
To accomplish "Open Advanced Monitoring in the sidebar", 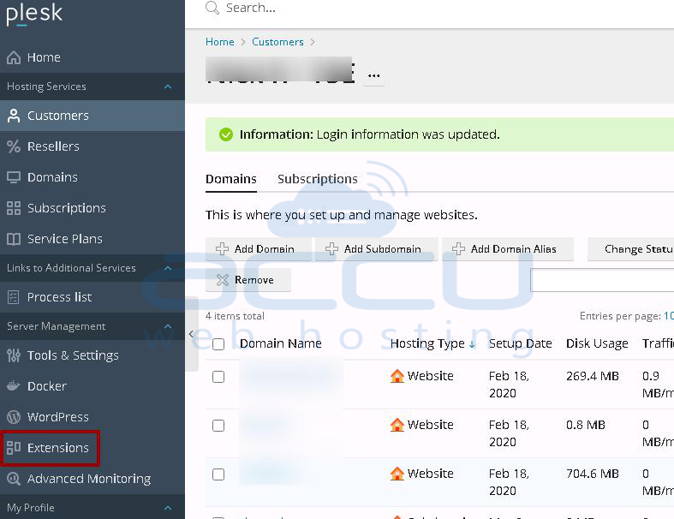I will click(92, 479).
